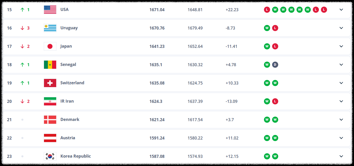Expand the Korea Republic row chevron
Image resolution: width=354 pixels, height=166 pixels.
pos(341,156)
